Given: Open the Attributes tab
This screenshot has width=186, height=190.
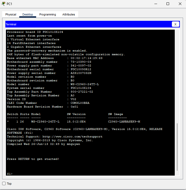Looking at the screenshot, I should click(x=69, y=14).
